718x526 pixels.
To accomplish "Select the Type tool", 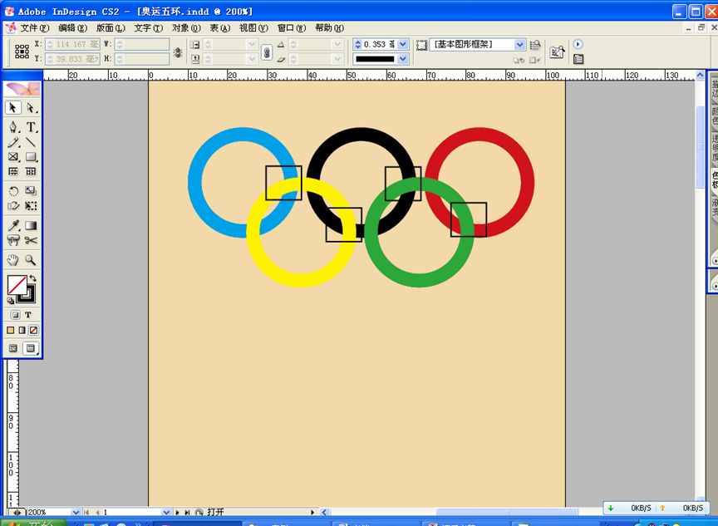I will tap(31, 127).
